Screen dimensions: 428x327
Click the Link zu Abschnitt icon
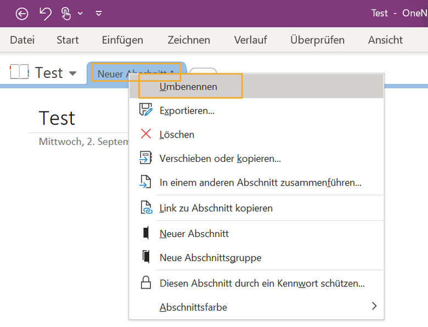pyautogui.click(x=147, y=207)
